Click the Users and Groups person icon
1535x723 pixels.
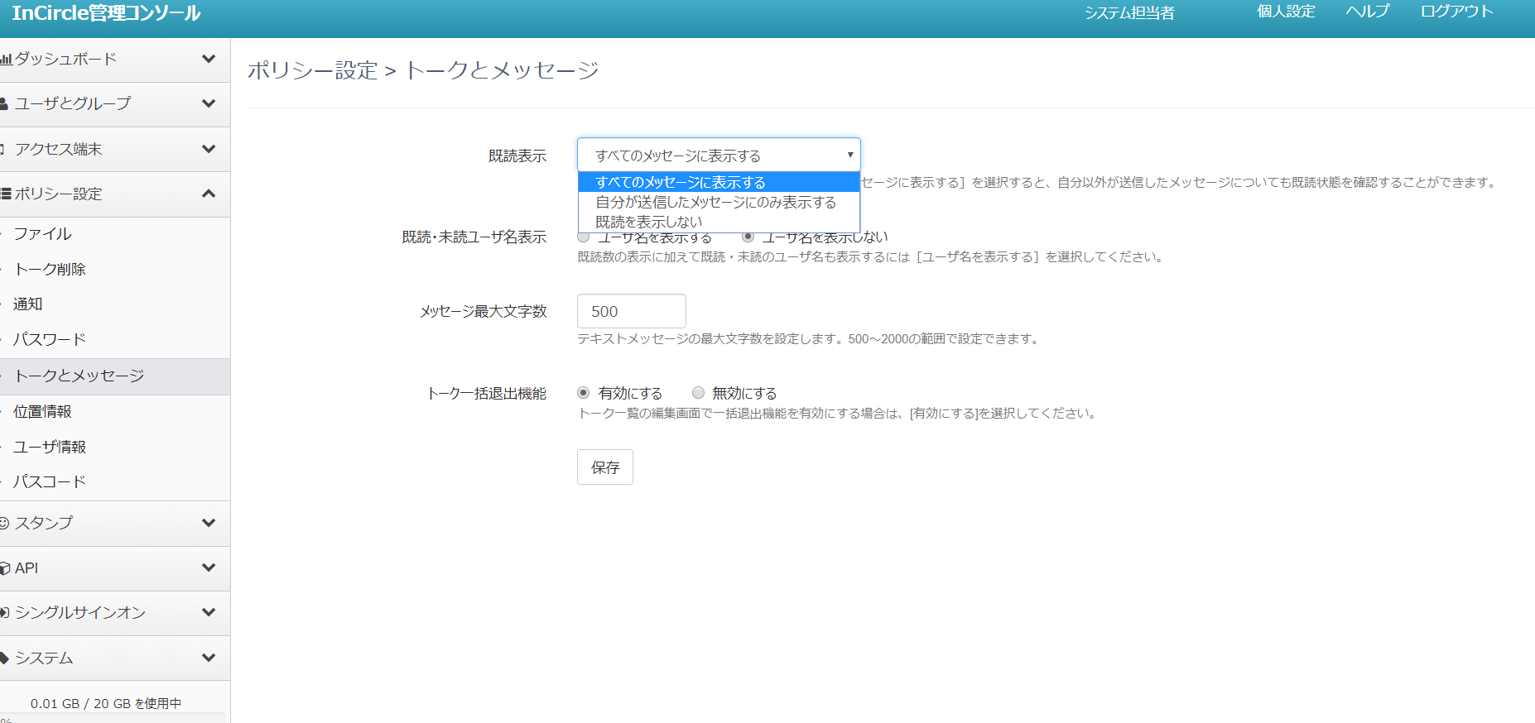tap(4, 104)
